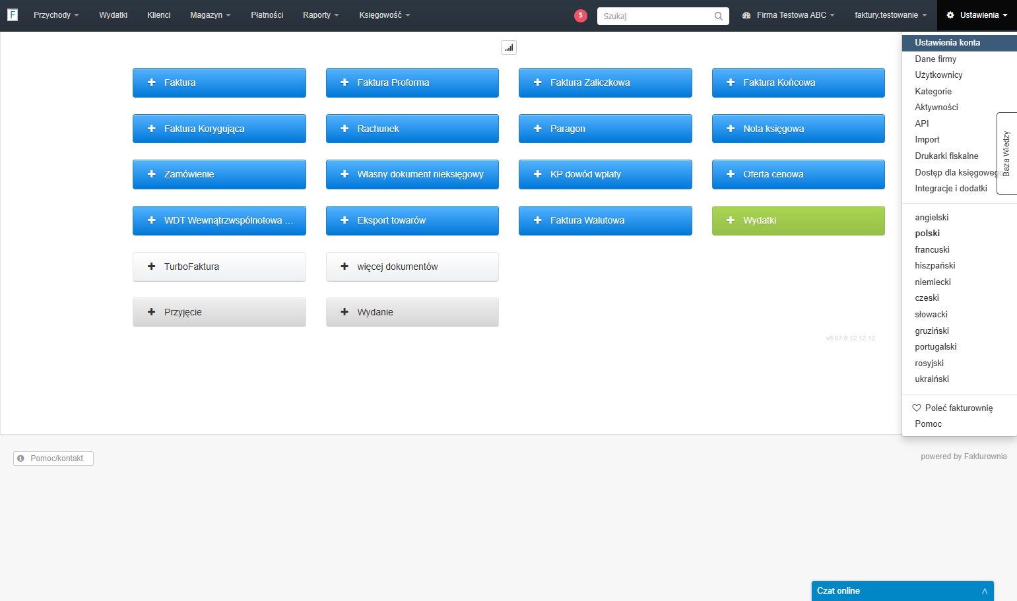Collapse the Ustawienia settings menu
The image size is (1017, 601).
[x=977, y=15]
